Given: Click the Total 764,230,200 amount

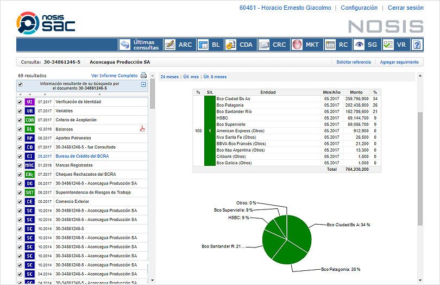Looking at the screenshot, I should 357,169.
